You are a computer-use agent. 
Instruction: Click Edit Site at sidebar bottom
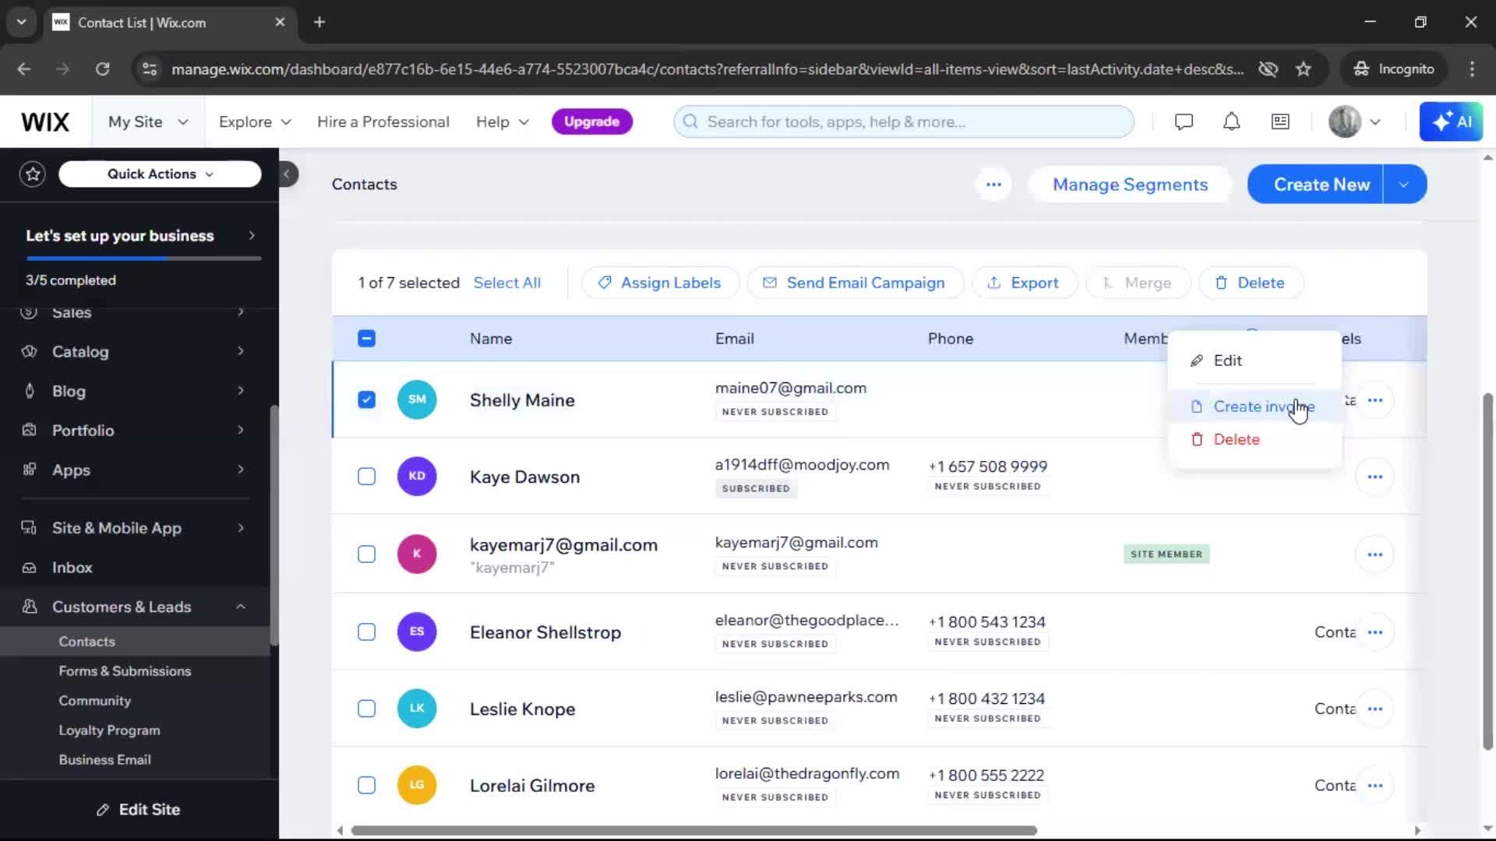(x=139, y=810)
